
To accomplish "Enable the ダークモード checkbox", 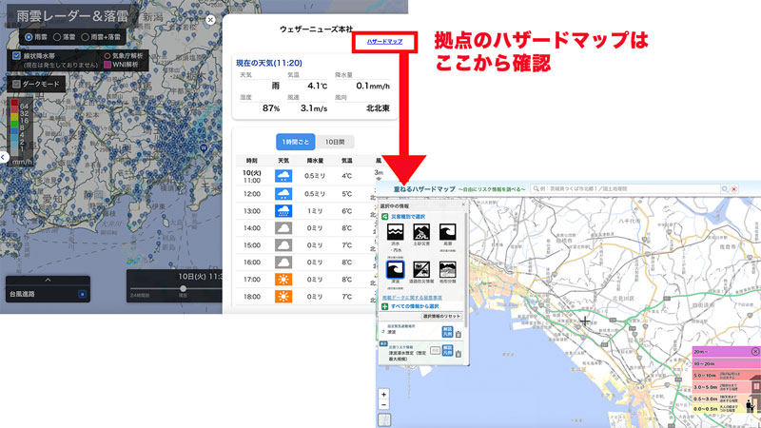I will [17, 84].
